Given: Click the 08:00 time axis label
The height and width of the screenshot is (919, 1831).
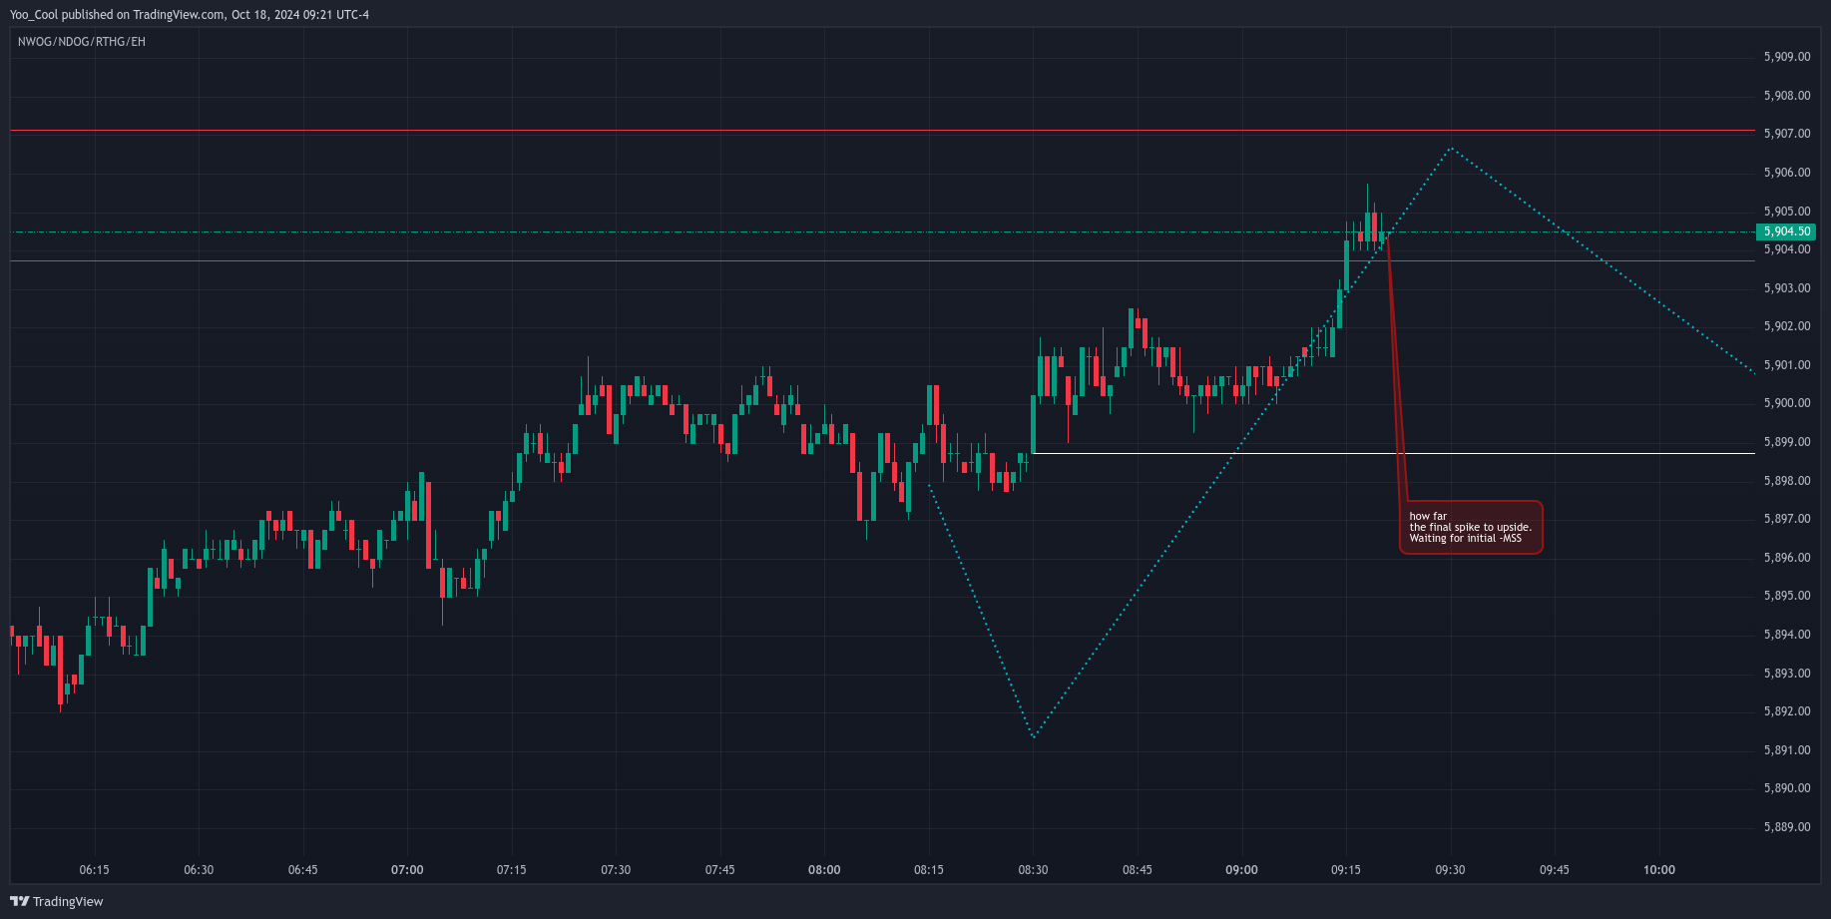Looking at the screenshot, I should click(x=824, y=870).
